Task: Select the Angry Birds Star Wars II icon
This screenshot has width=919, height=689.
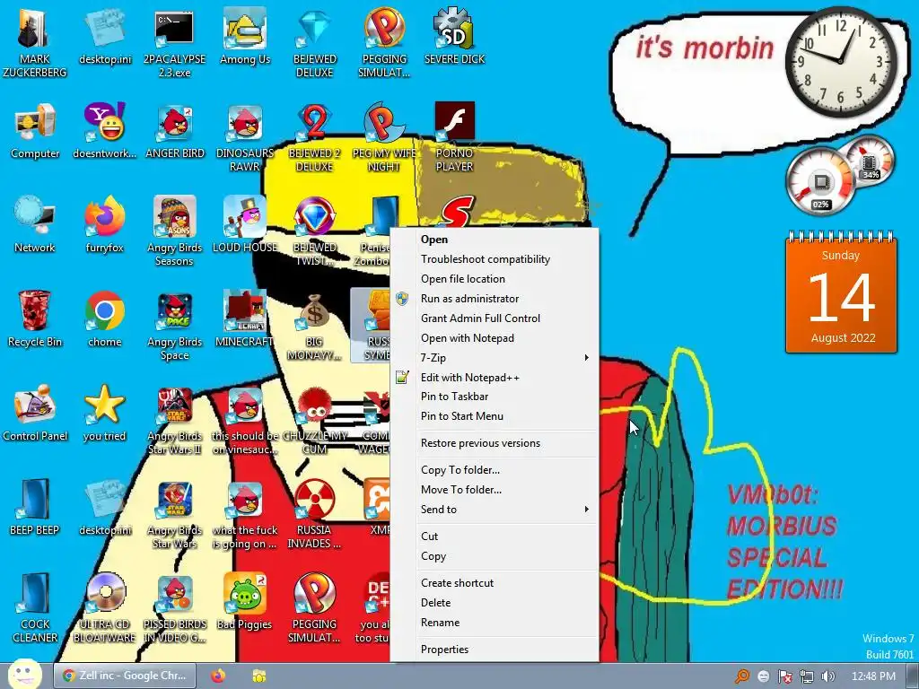Action: click(175, 420)
